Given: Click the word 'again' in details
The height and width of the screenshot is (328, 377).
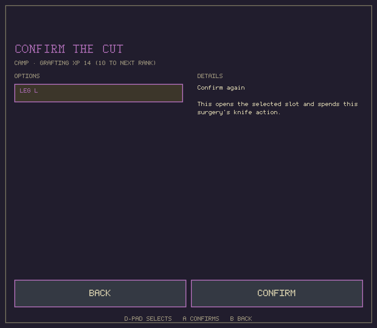Looking at the screenshot, I should click(x=236, y=88).
